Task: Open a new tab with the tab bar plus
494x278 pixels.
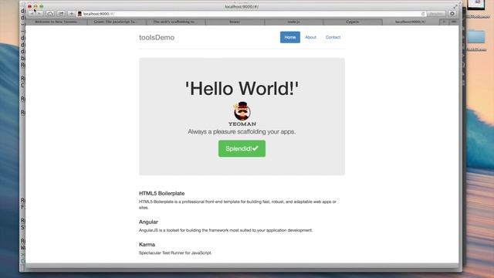Action: coord(444,22)
